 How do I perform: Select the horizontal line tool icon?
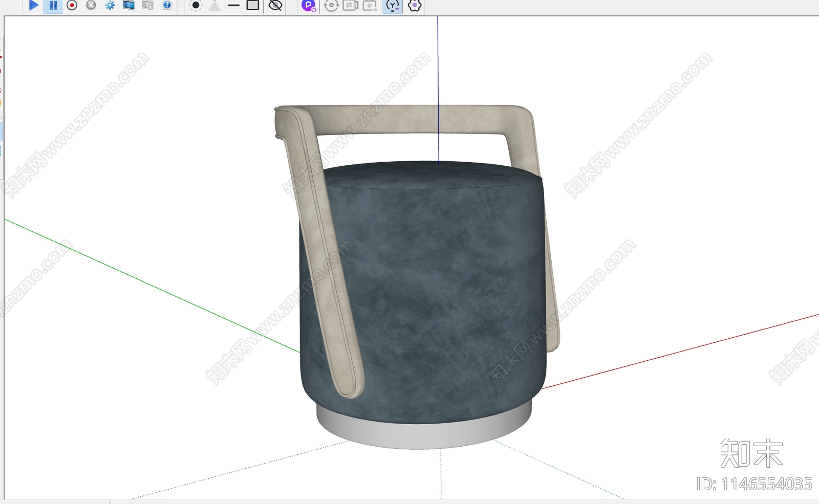[x=233, y=6]
